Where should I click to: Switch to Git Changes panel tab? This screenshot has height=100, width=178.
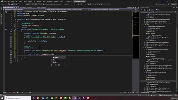tap(153, 92)
